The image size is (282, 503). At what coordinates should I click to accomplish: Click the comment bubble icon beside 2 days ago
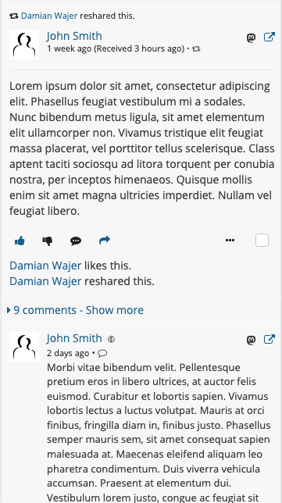point(102,353)
